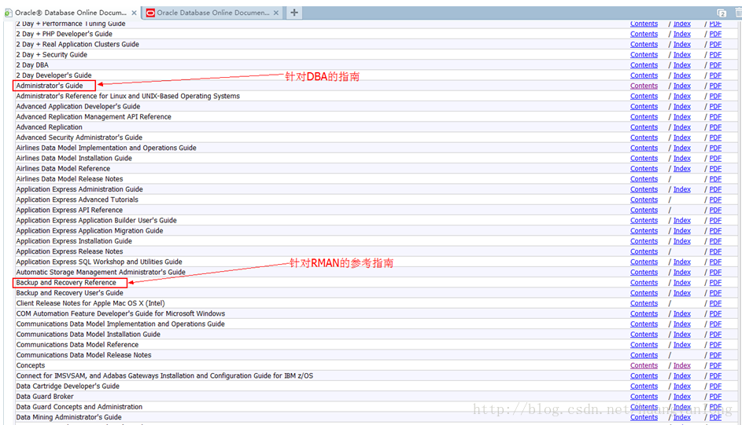Open Contents for Application Express Administration Guide
Screen dimensions: 742x425
click(644, 189)
